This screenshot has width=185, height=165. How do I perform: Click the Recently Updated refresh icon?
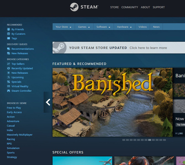point(9,68)
